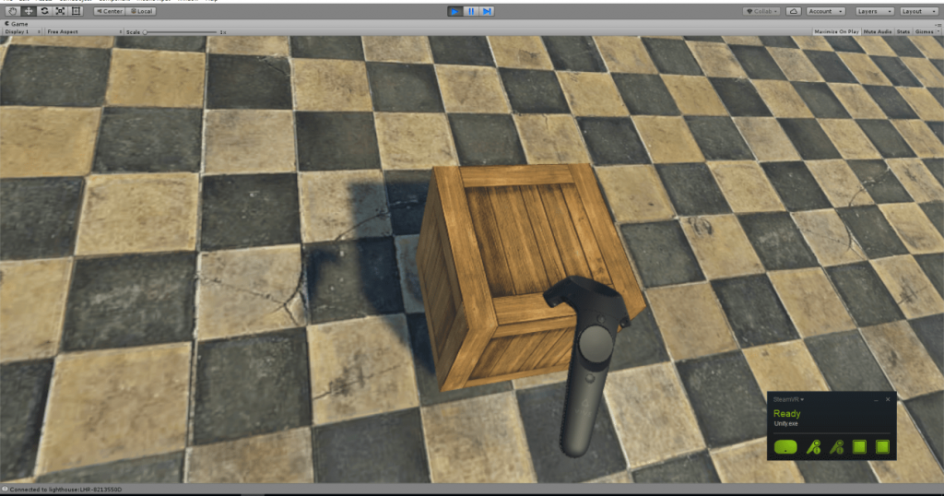Stop play mode with the Play button

click(x=455, y=11)
